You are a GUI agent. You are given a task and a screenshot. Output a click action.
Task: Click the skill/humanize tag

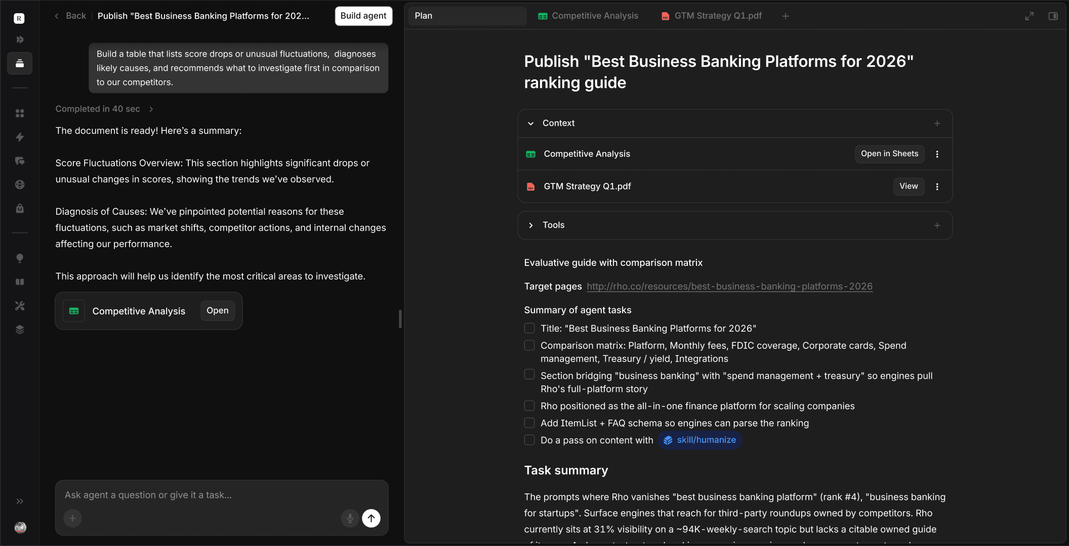(x=700, y=440)
